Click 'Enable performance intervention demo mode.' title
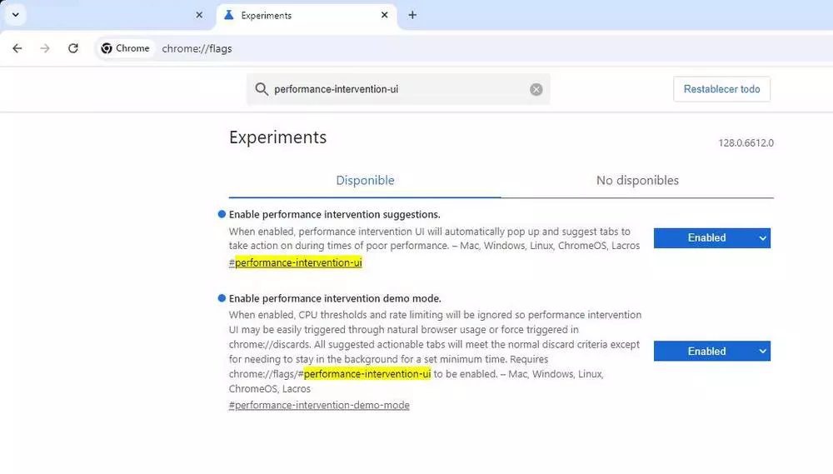833x474 pixels. click(335, 298)
